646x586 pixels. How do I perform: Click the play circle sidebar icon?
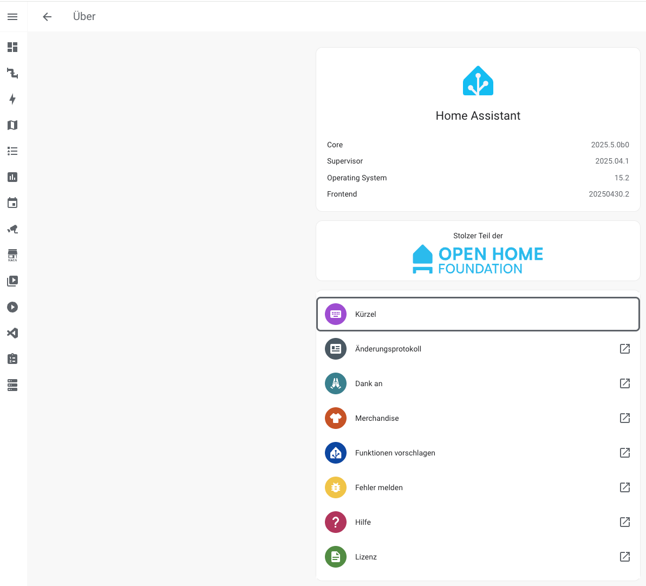[x=12, y=307]
